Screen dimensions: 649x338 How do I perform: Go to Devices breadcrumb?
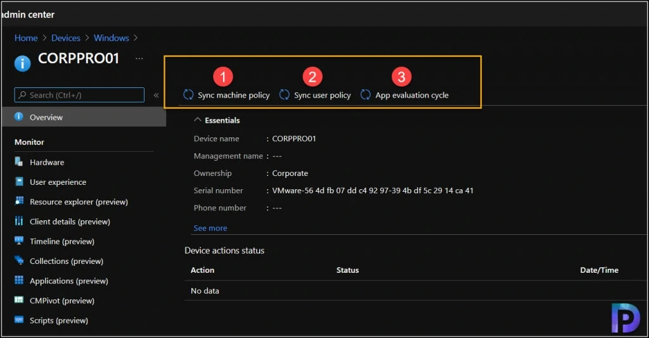[x=66, y=38]
